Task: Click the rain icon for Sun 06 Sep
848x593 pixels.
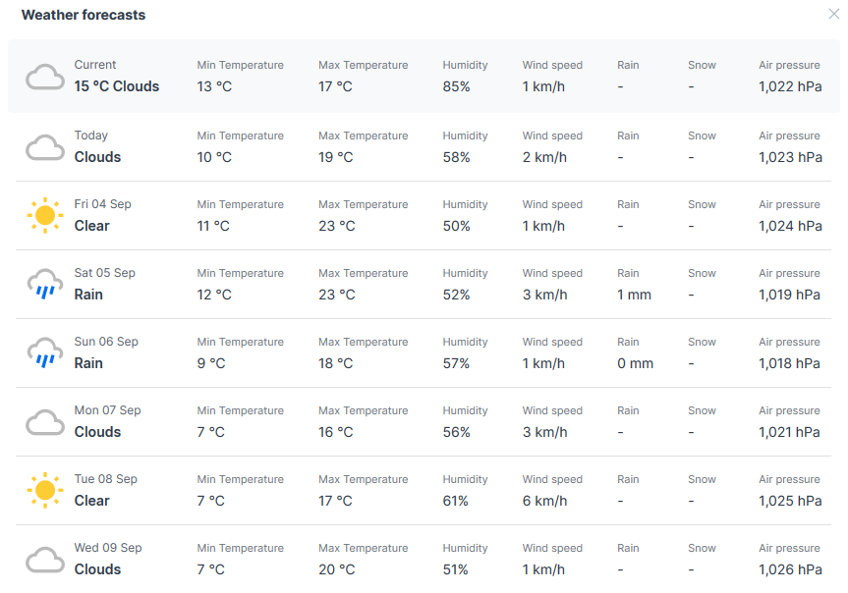Action: (x=45, y=352)
